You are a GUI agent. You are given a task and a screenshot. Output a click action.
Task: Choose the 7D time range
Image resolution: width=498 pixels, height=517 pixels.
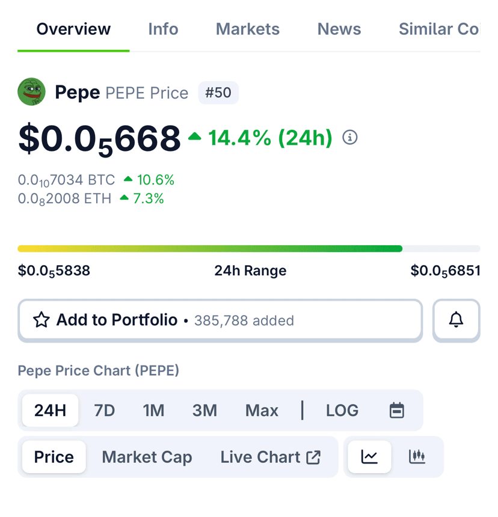coord(105,411)
